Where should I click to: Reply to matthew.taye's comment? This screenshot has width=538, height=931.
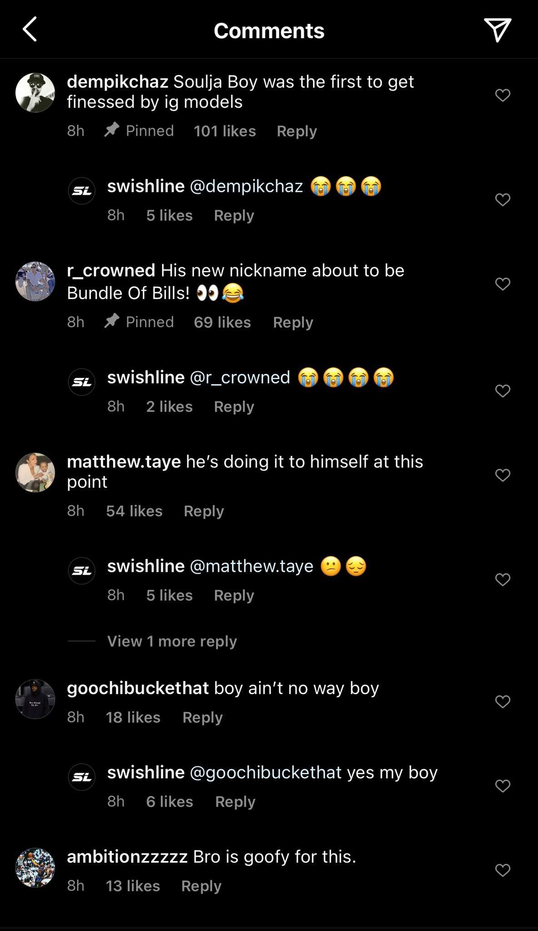(x=204, y=511)
